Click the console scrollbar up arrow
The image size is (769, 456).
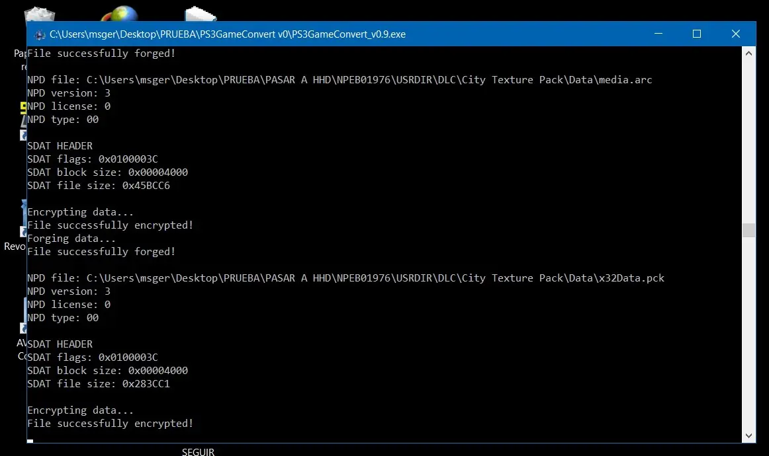pyautogui.click(x=748, y=53)
